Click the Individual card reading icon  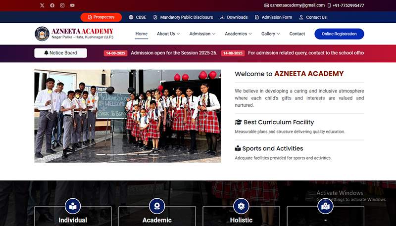coord(73,206)
